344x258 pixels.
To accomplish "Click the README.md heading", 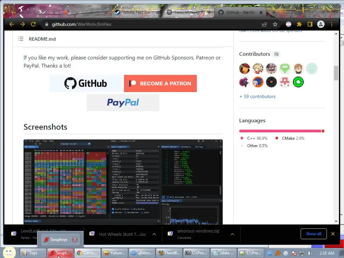I will click(x=42, y=39).
